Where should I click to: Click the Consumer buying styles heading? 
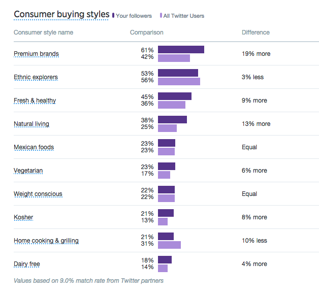(61, 14)
